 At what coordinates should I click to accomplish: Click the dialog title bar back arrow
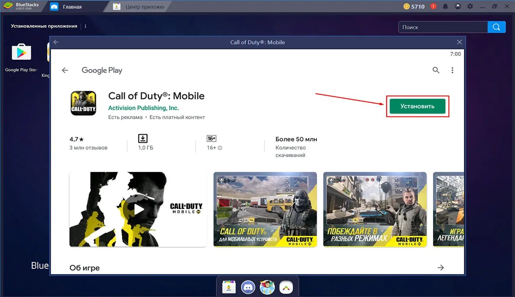coord(56,42)
